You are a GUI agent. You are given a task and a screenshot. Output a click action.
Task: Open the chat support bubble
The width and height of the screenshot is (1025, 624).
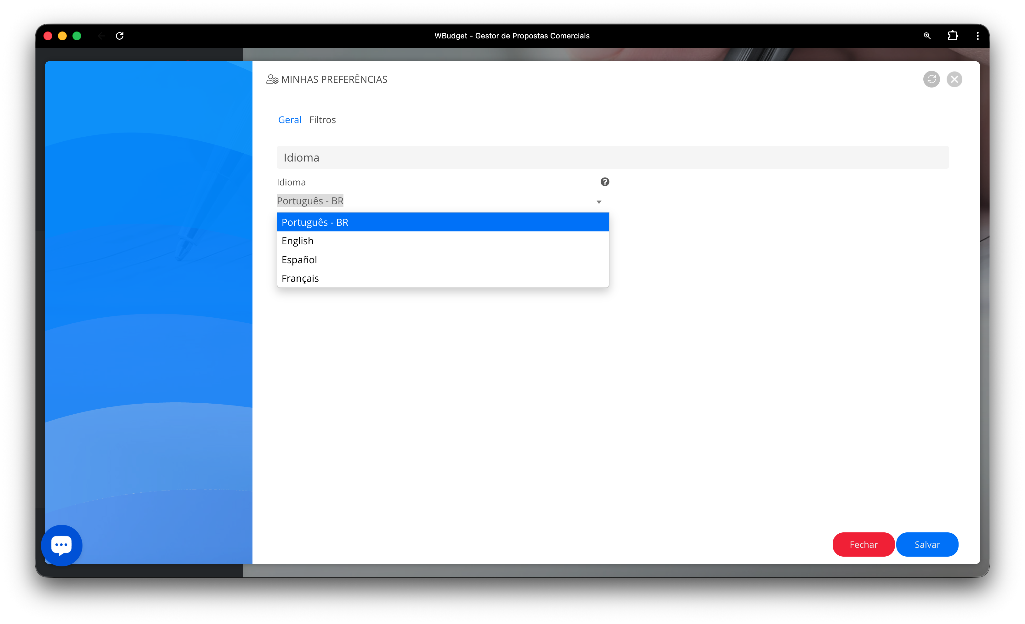coord(62,545)
